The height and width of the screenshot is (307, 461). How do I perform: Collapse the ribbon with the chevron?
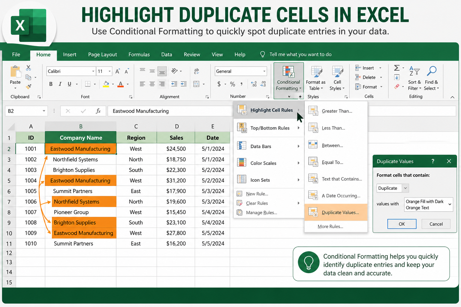tap(452, 97)
